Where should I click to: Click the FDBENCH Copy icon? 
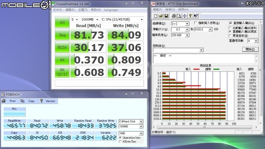(x=22, y=101)
